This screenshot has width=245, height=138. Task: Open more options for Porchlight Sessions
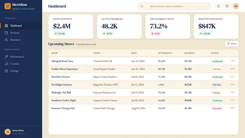point(232,84)
